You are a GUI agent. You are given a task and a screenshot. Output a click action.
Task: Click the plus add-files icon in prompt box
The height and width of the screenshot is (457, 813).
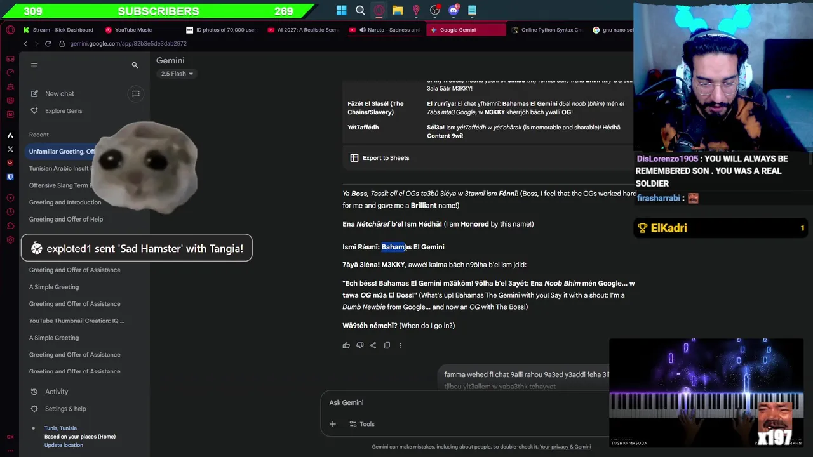click(332, 424)
